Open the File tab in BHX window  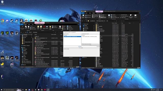(x=83, y=13)
